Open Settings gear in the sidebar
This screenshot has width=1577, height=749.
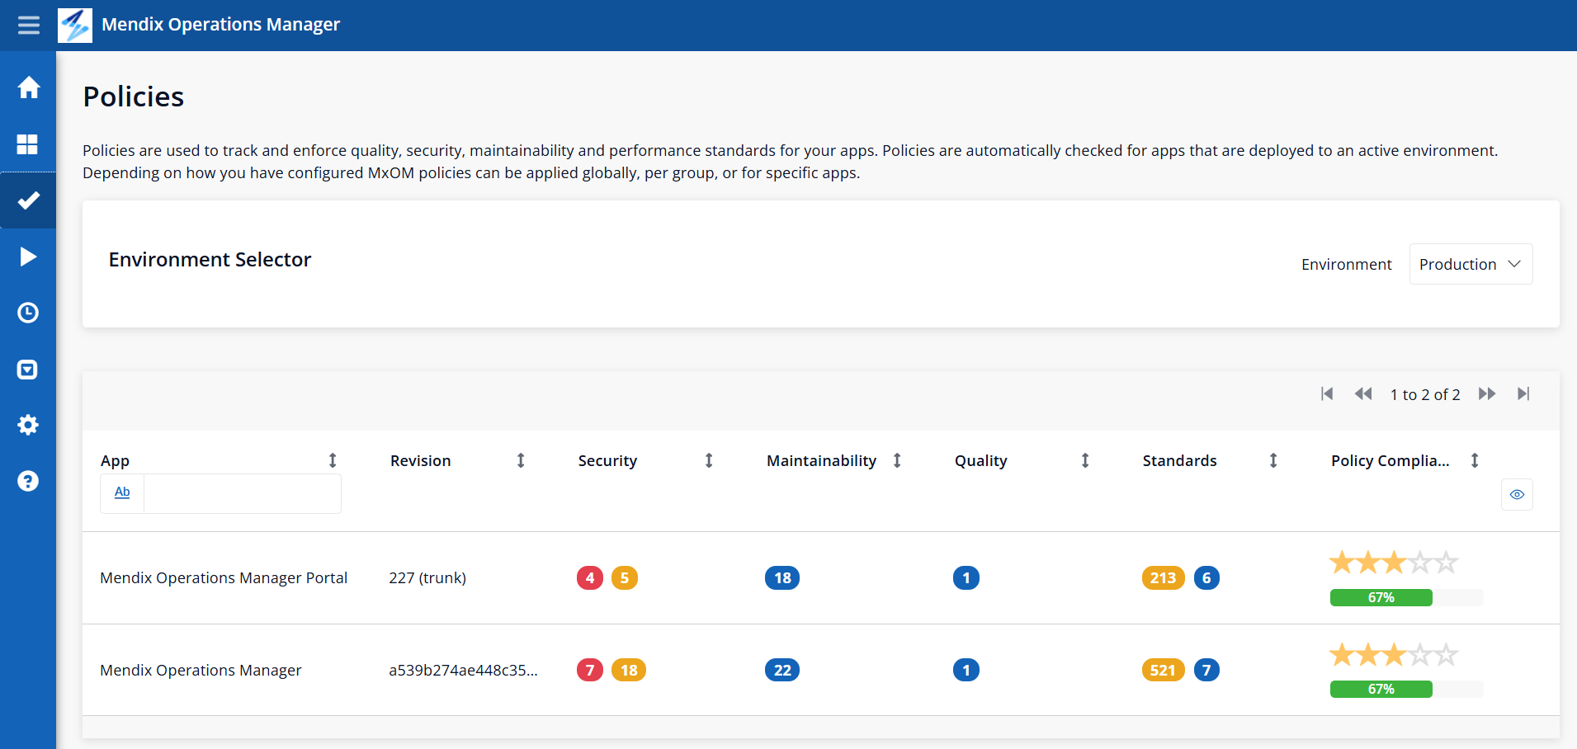pyautogui.click(x=28, y=425)
